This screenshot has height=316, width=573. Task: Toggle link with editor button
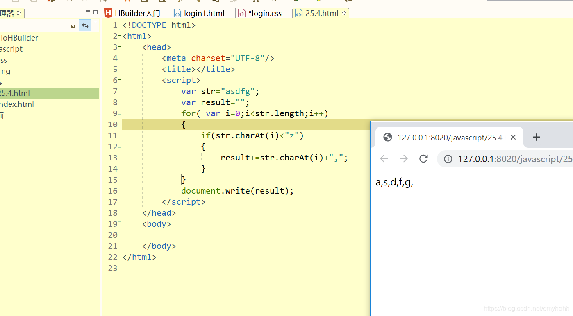pos(85,25)
